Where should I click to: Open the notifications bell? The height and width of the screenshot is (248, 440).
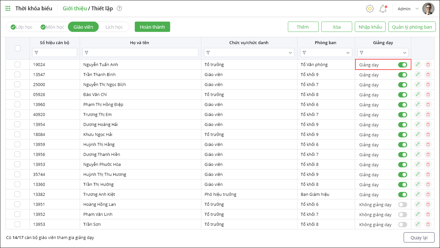point(383,9)
